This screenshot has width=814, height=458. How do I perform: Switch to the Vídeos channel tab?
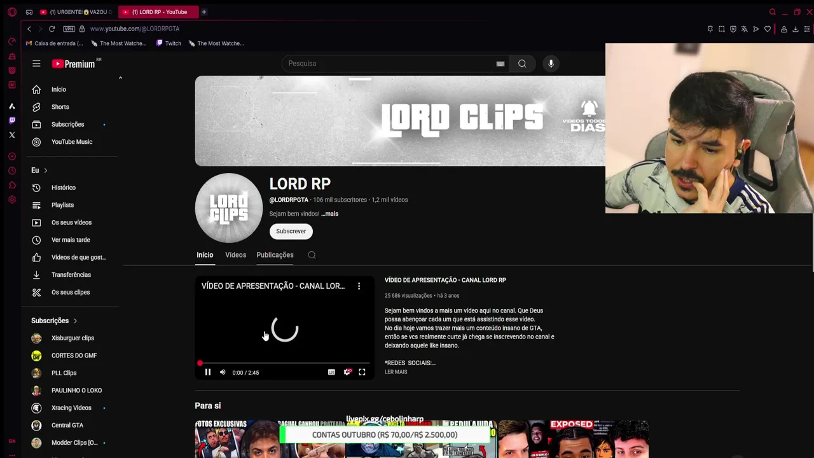(235, 255)
